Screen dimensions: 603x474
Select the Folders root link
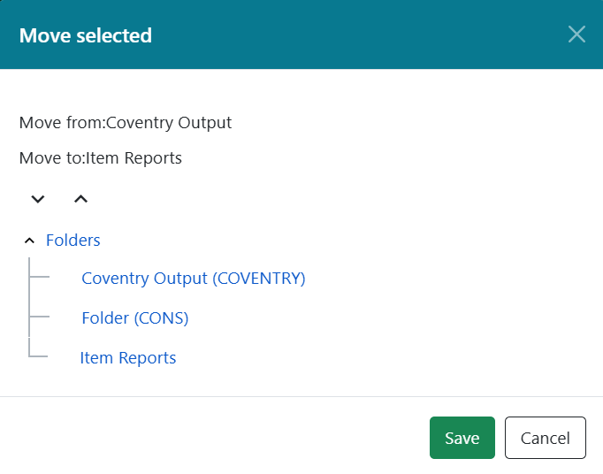(73, 241)
